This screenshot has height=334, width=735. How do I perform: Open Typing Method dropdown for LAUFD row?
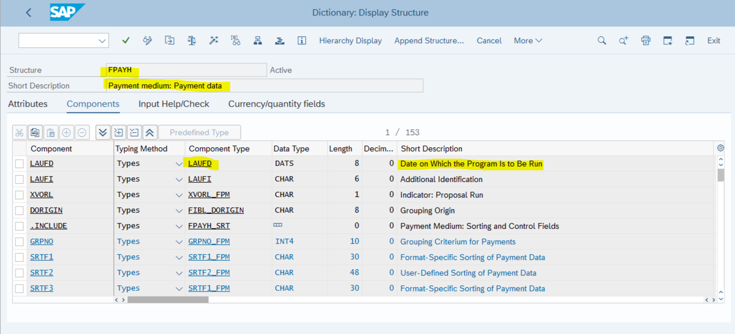coord(178,164)
